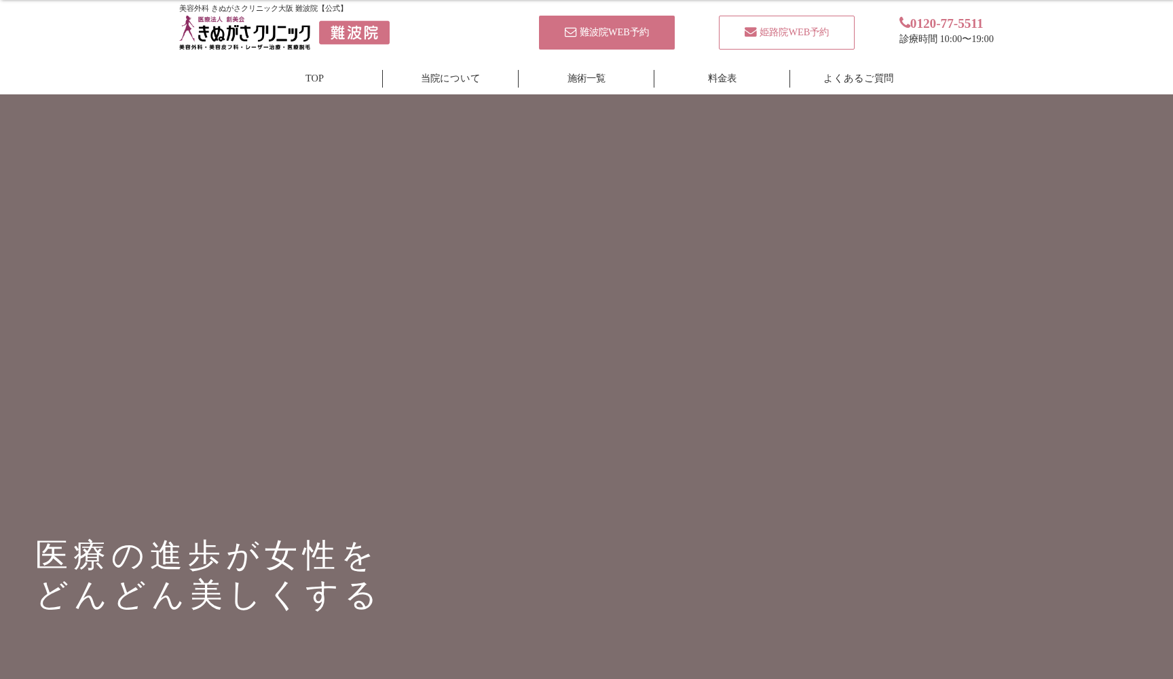The height and width of the screenshot is (679, 1173).
Task: Click the 姫路院WEB予約 reservation button
Action: tap(786, 32)
